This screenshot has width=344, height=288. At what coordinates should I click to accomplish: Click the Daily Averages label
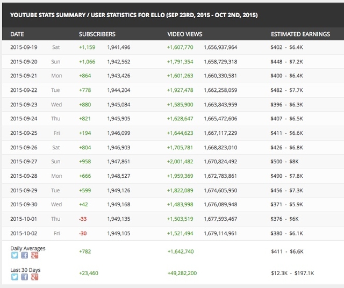pos(28,248)
